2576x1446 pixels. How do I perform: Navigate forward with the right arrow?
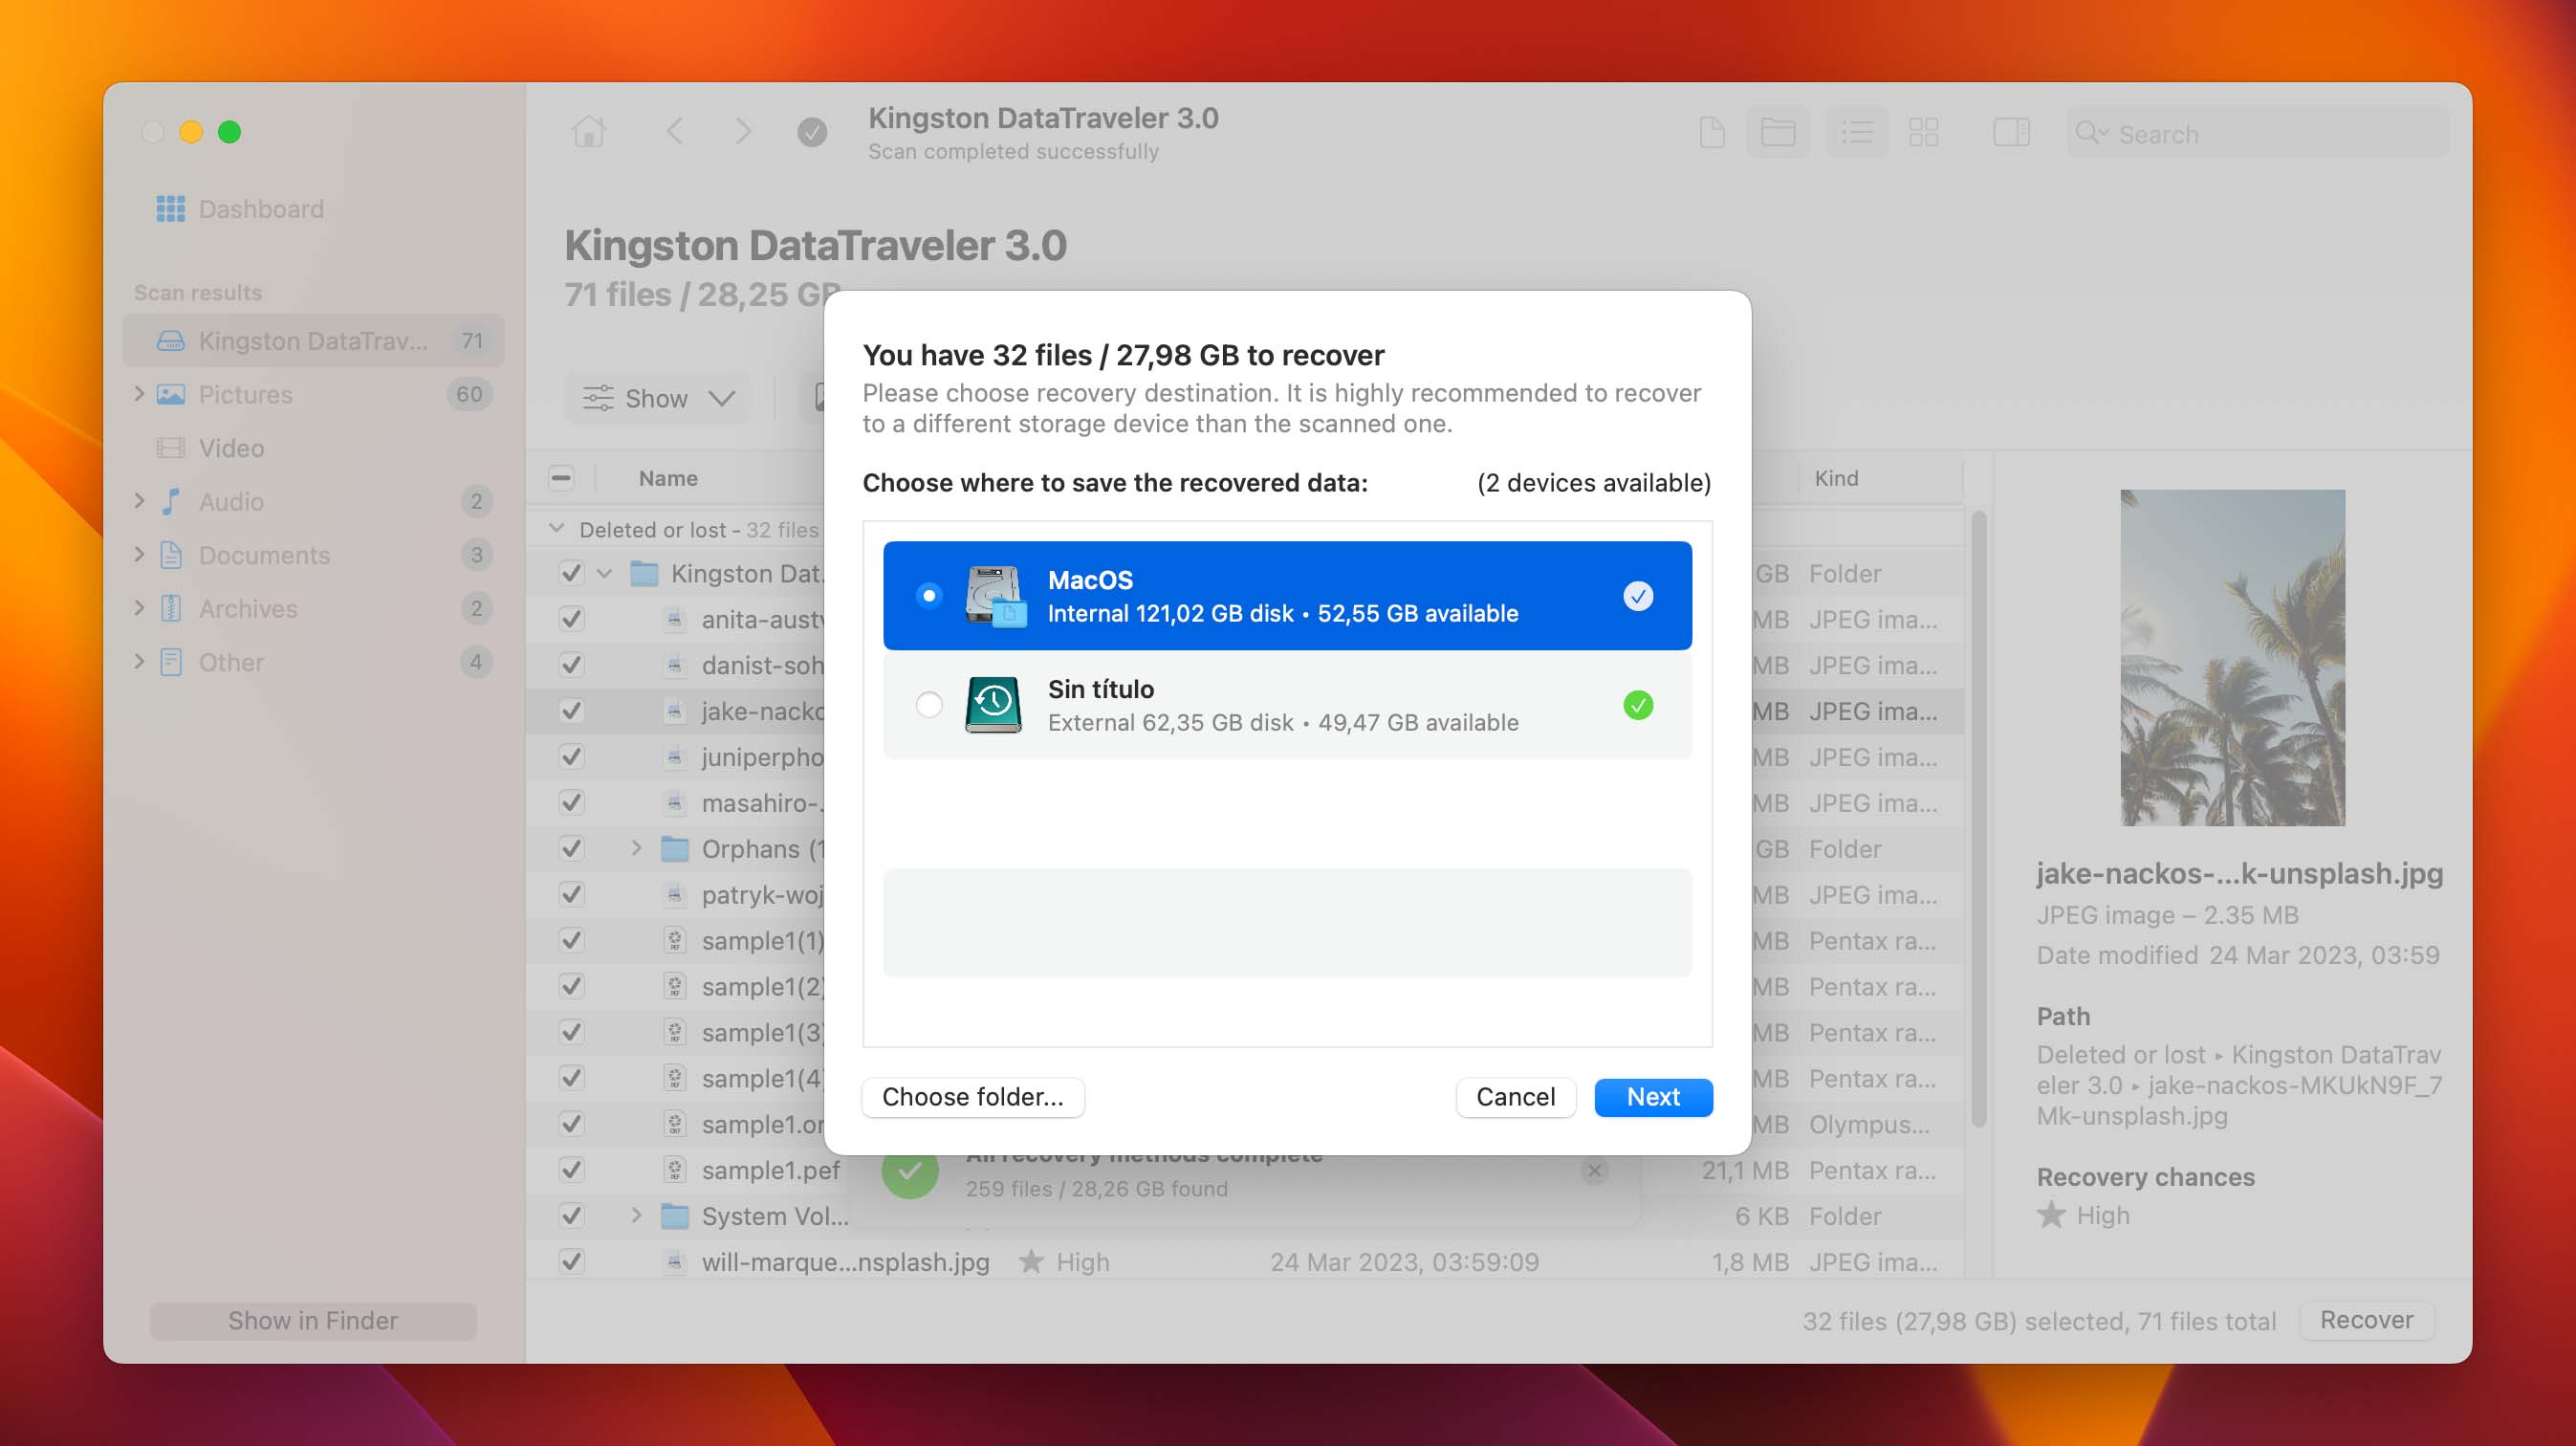pos(742,131)
